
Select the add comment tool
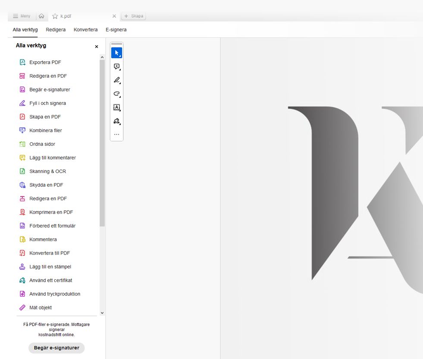pyautogui.click(x=116, y=66)
